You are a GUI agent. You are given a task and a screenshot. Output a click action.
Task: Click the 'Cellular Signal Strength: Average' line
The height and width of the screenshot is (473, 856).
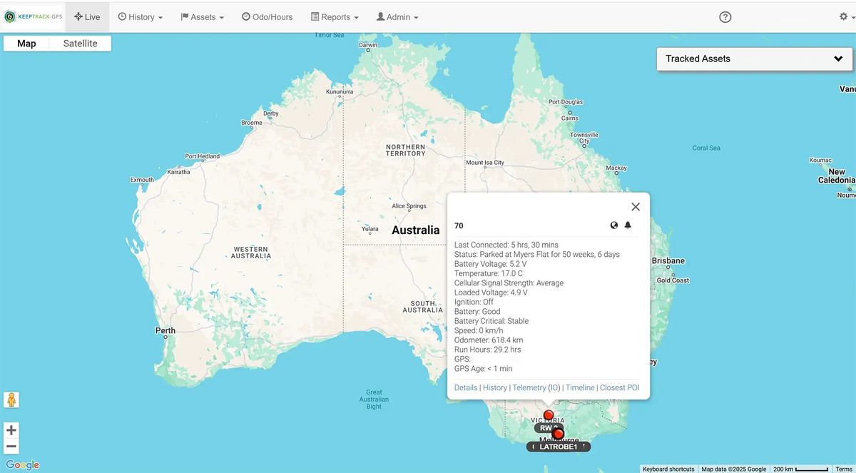pos(509,283)
